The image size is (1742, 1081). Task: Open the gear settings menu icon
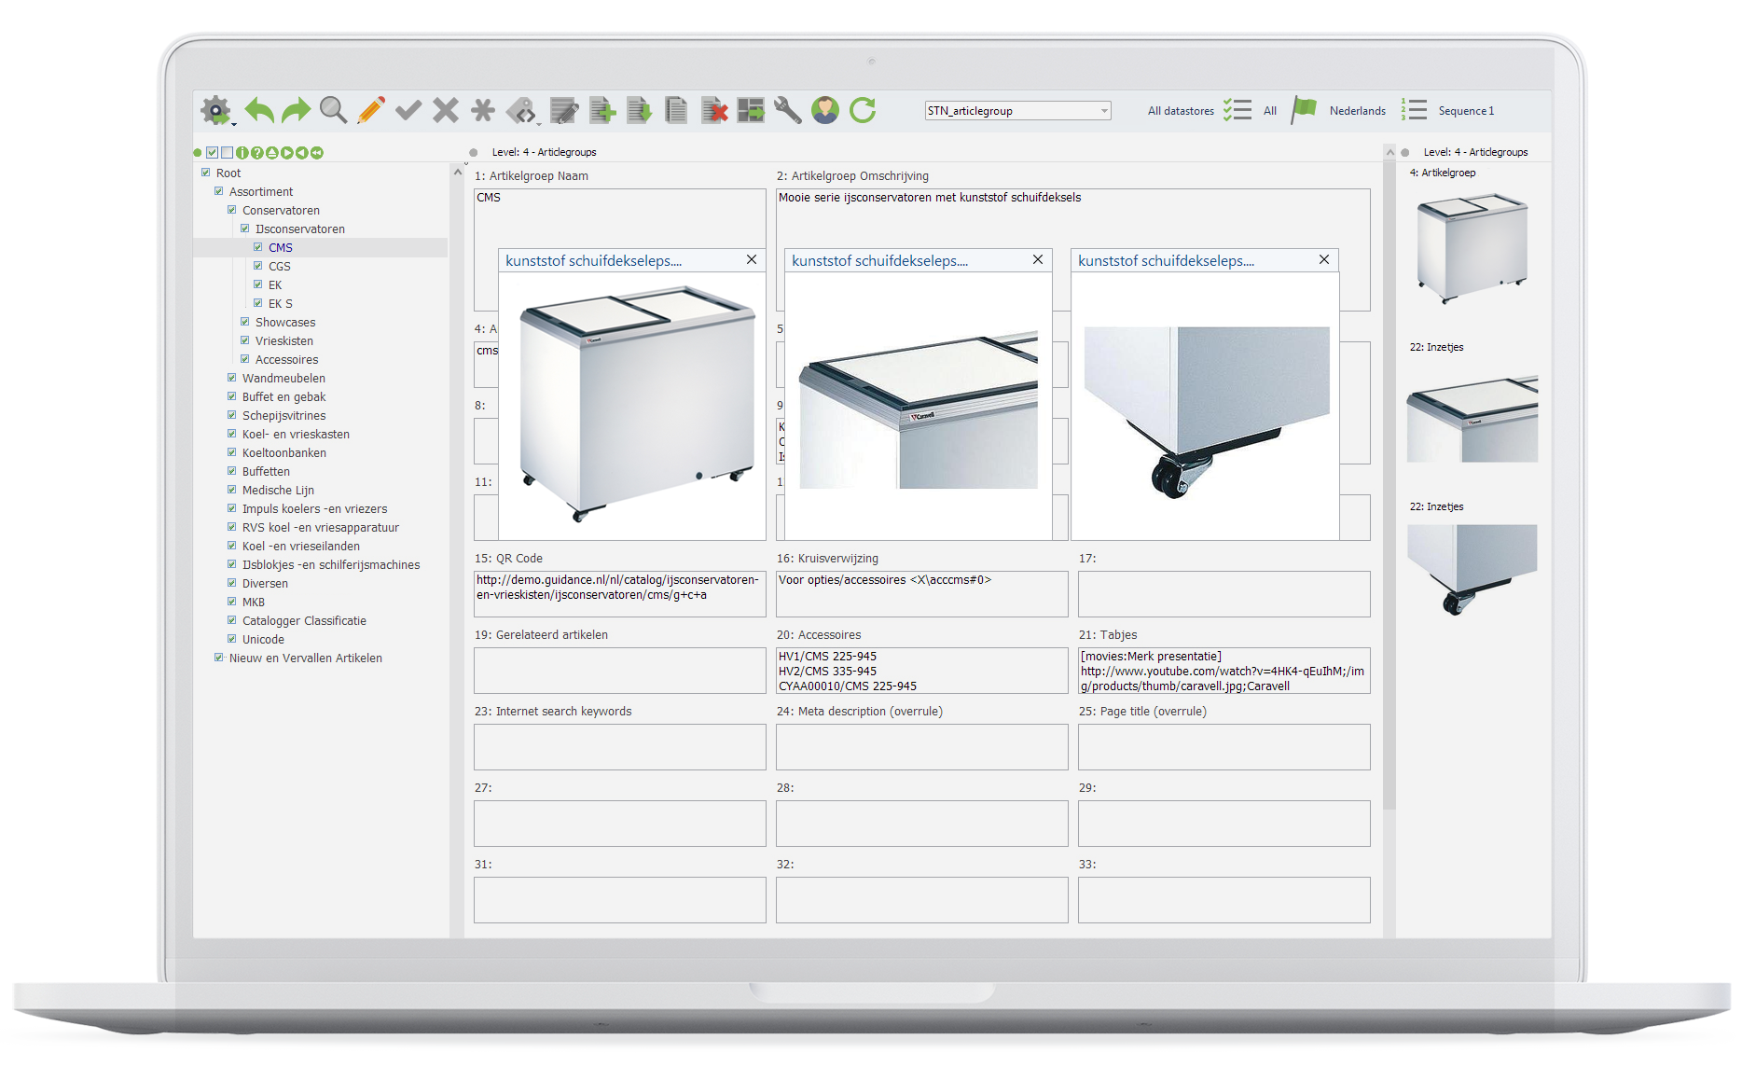[x=215, y=110]
